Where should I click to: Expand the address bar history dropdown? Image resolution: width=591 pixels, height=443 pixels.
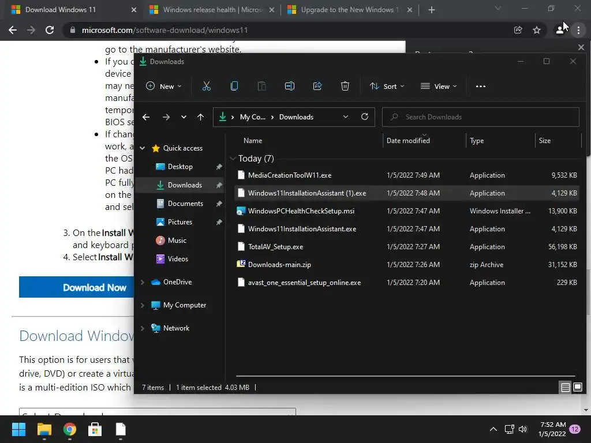(346, 117)
